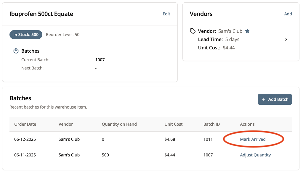This screenshot has width=303, height=173.
Task: Click the Current Batch value 1007
Action: coord(100,60)
